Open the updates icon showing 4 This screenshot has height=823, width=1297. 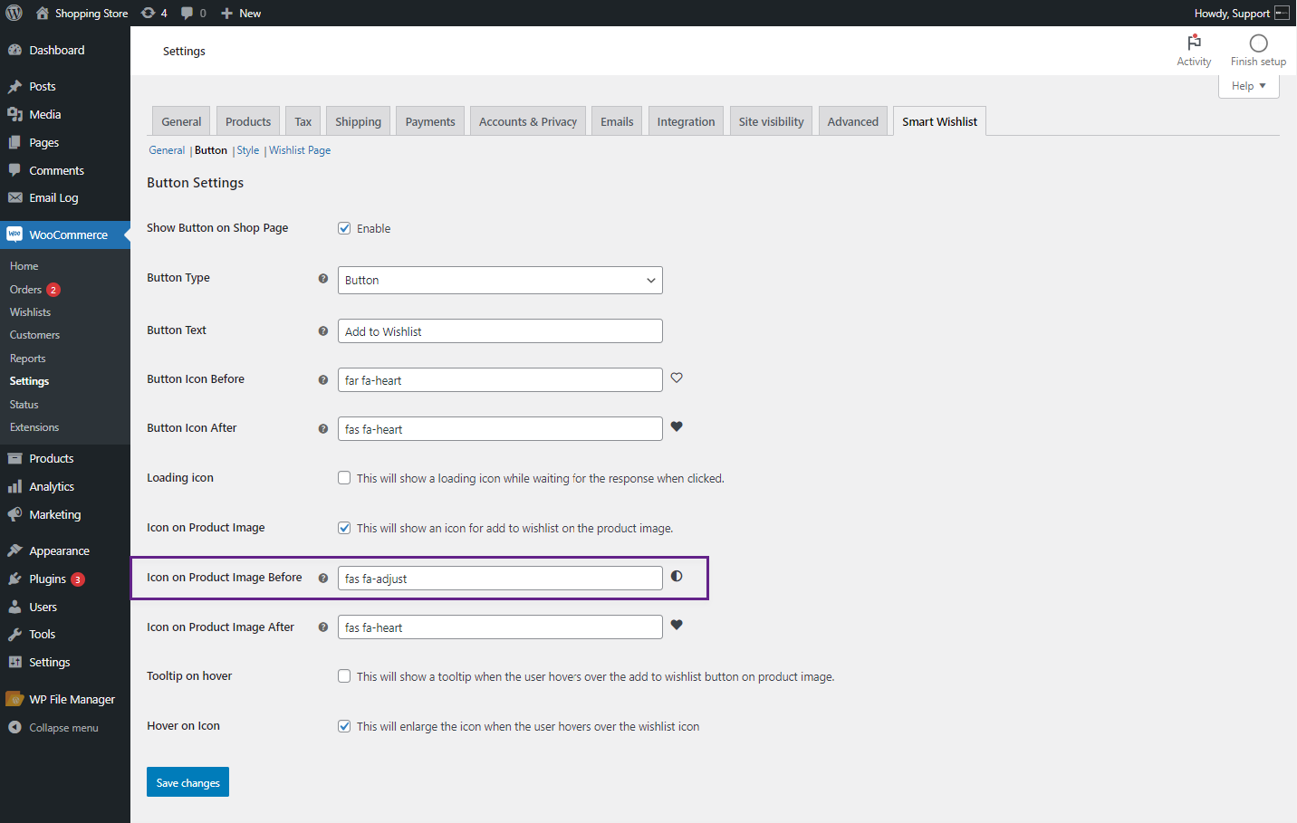(154, 13)
